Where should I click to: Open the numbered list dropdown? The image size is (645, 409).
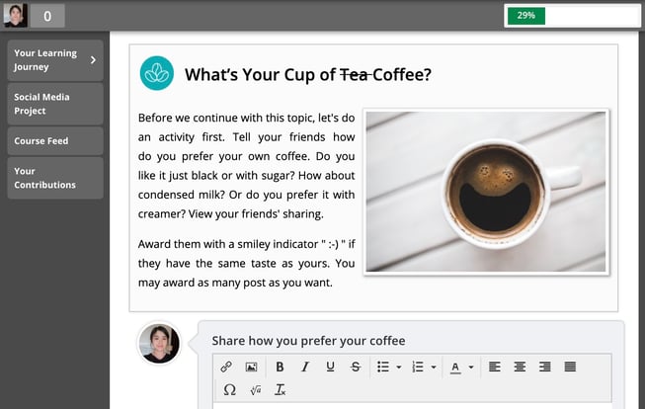coord(434,367)
